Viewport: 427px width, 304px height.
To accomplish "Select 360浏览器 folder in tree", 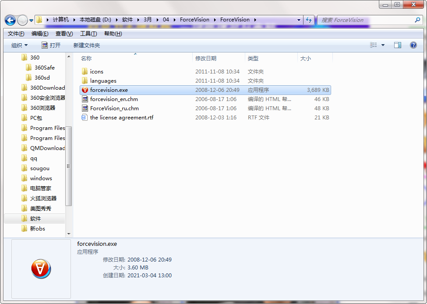I will (38, 108).
